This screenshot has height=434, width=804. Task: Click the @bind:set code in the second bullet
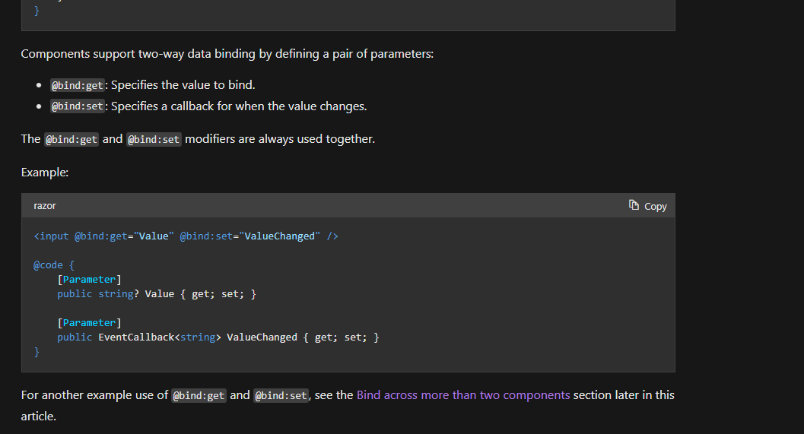pos(78,106)
